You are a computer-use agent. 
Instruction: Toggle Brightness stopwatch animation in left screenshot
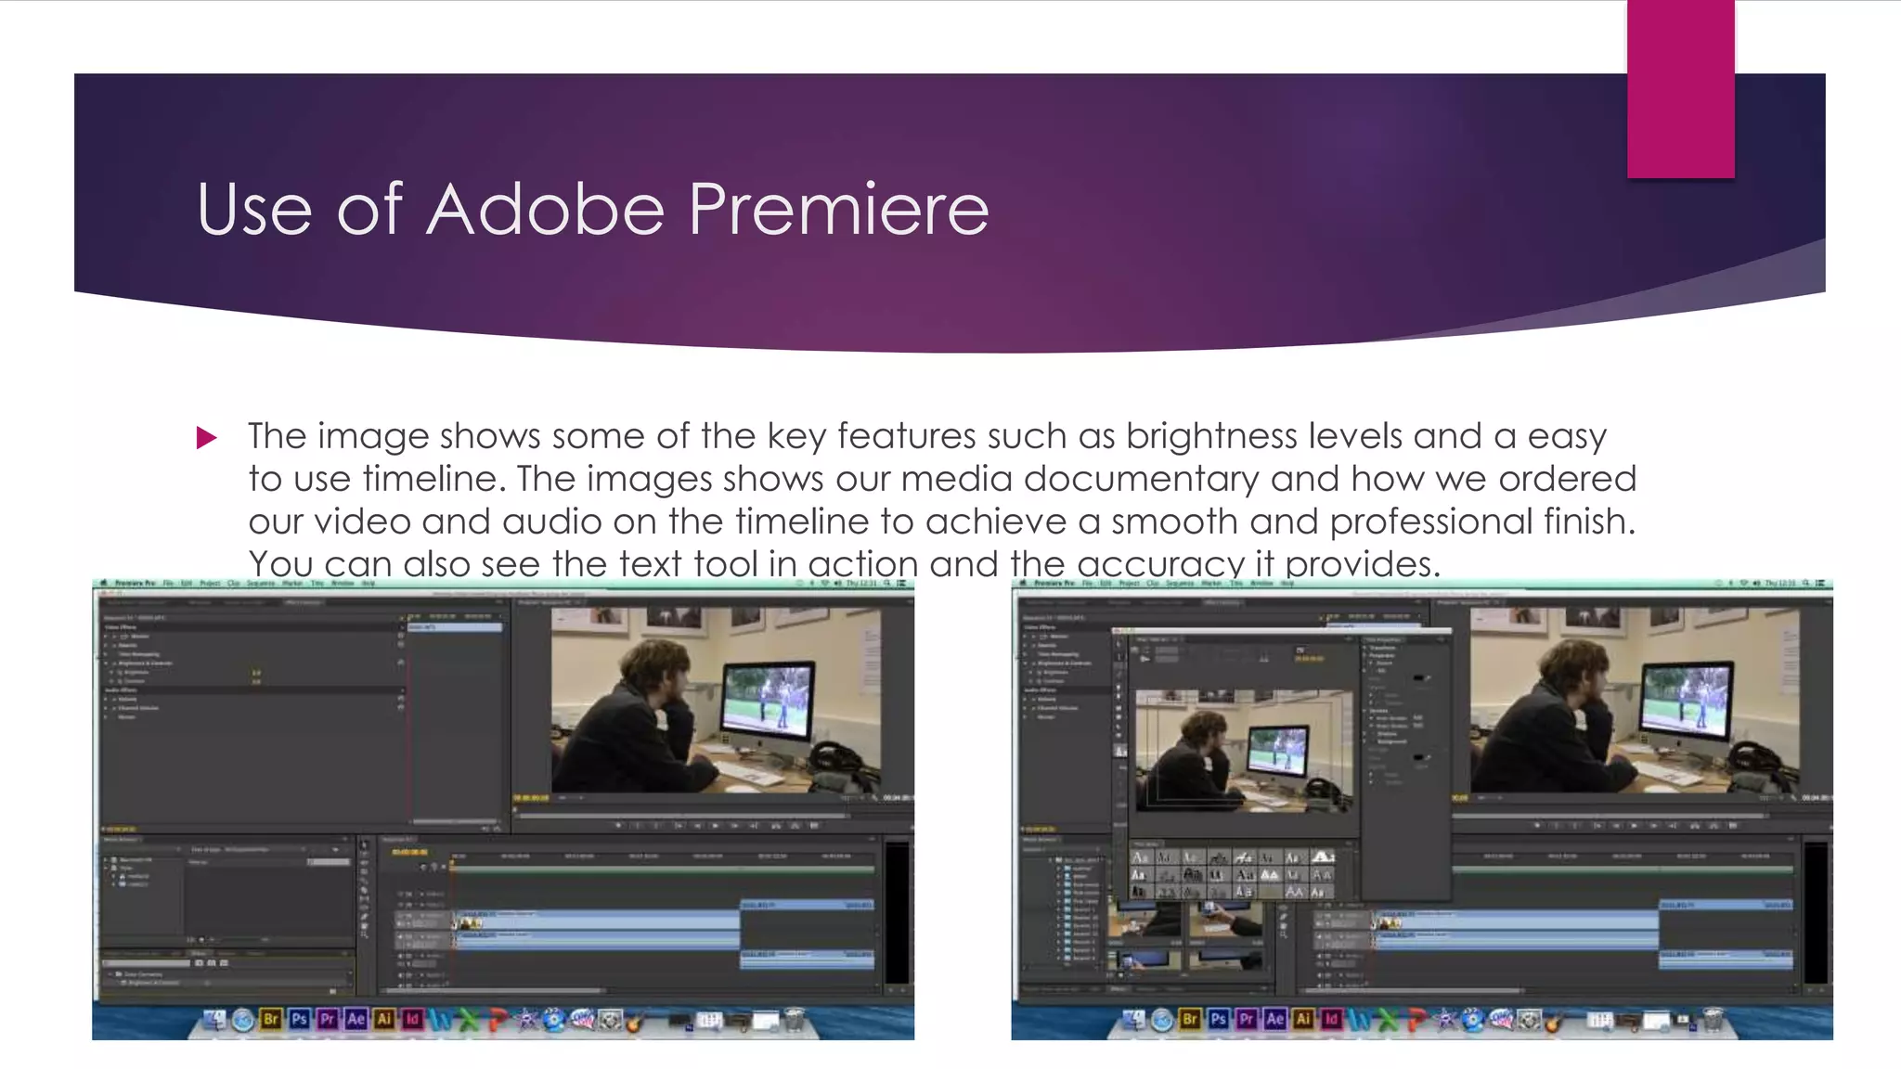pyautogui.click(x=120, y=673)
